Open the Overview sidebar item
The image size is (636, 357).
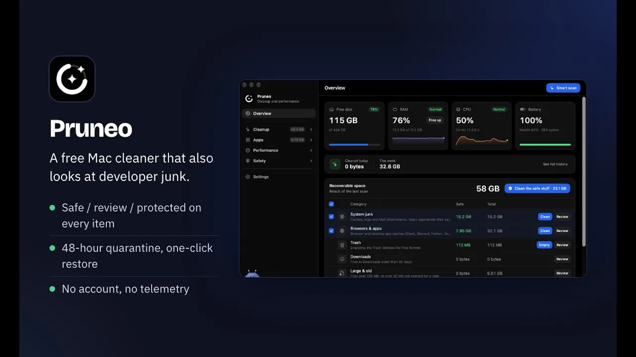tap(279, 114)
